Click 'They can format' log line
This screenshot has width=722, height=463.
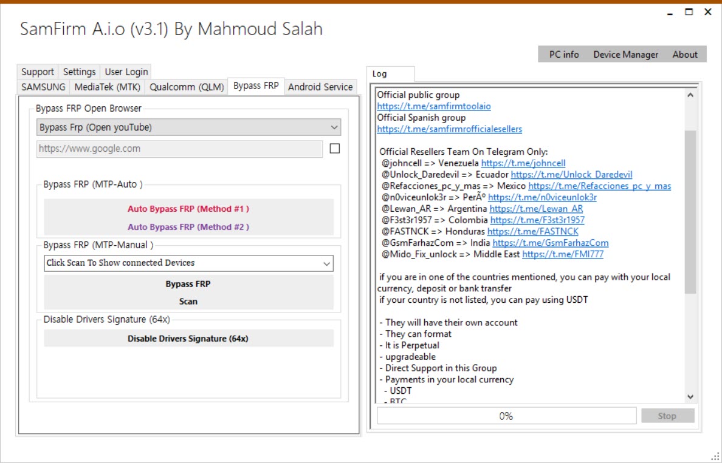pyautogui.click(x=415, y=334)
